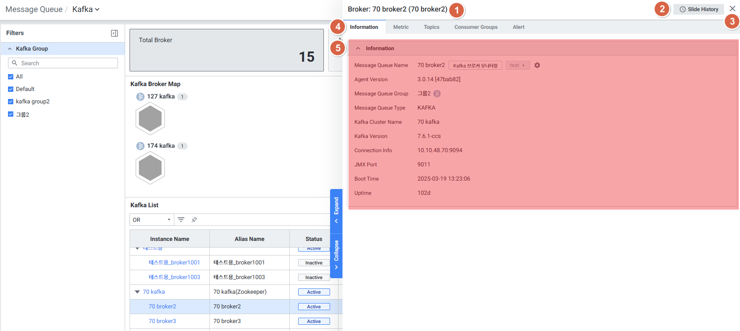Collapse the Information section header
The image size is (740, 331).
(x=358, y=48)
